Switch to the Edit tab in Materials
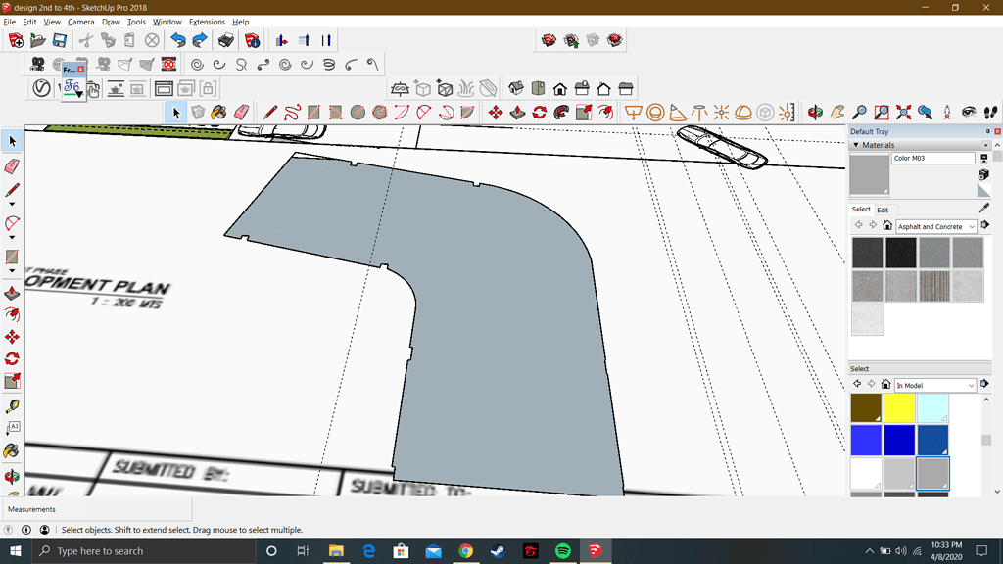The image size is (1003, 564). pos(883,211)
